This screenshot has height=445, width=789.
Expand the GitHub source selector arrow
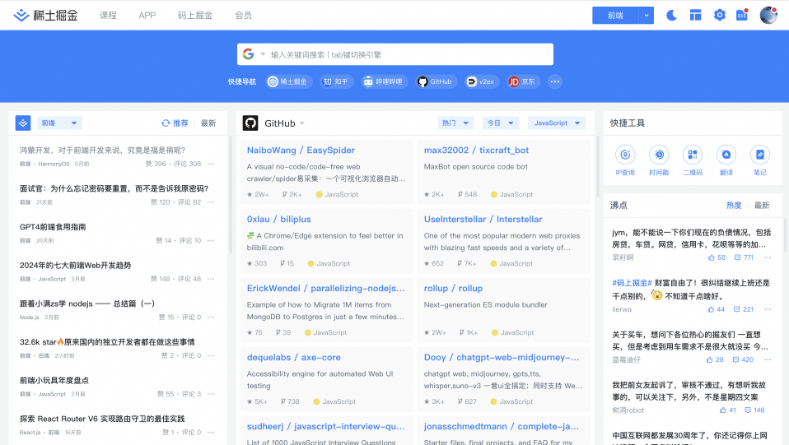302,123
